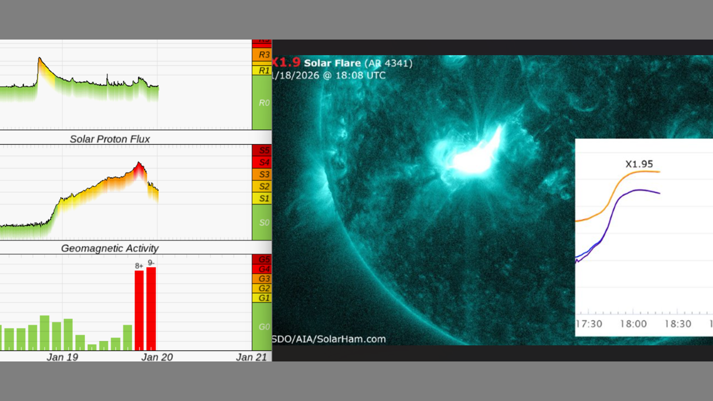Click the X1.95 peak label
This screenshot has width=713, height=401.
[639, 164]
